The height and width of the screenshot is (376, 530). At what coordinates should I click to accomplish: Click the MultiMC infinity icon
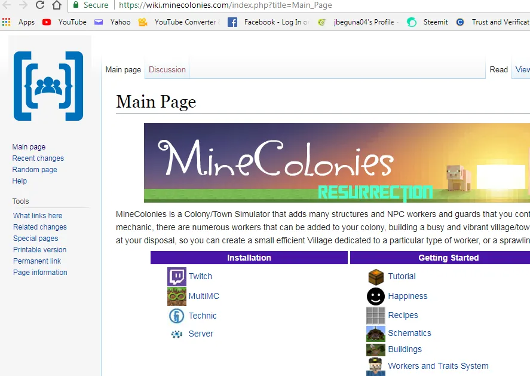pos(177,296)
